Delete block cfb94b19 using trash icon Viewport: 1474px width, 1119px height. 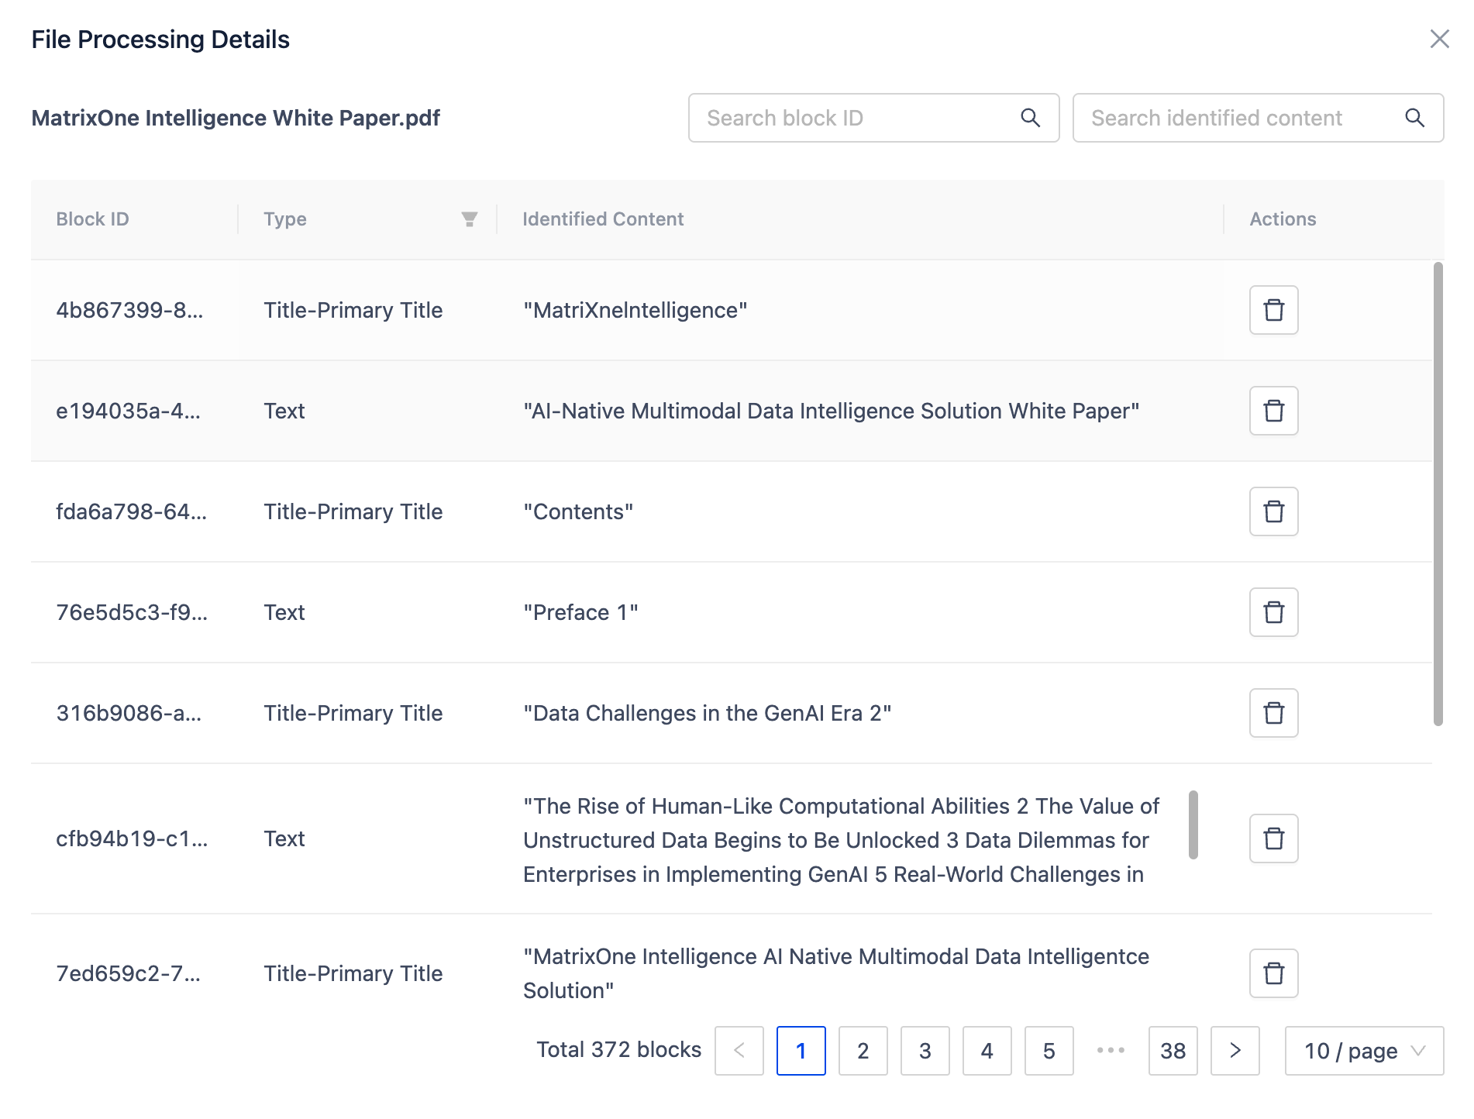[x=1273, y=838]
